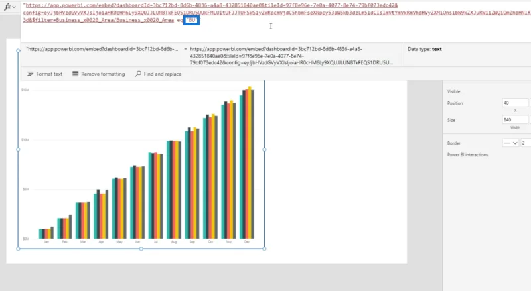The height and width of the screenshot is (291, 531).
Task: Click the Find and replace magnifier icon
Action: [x=138, y=74]
